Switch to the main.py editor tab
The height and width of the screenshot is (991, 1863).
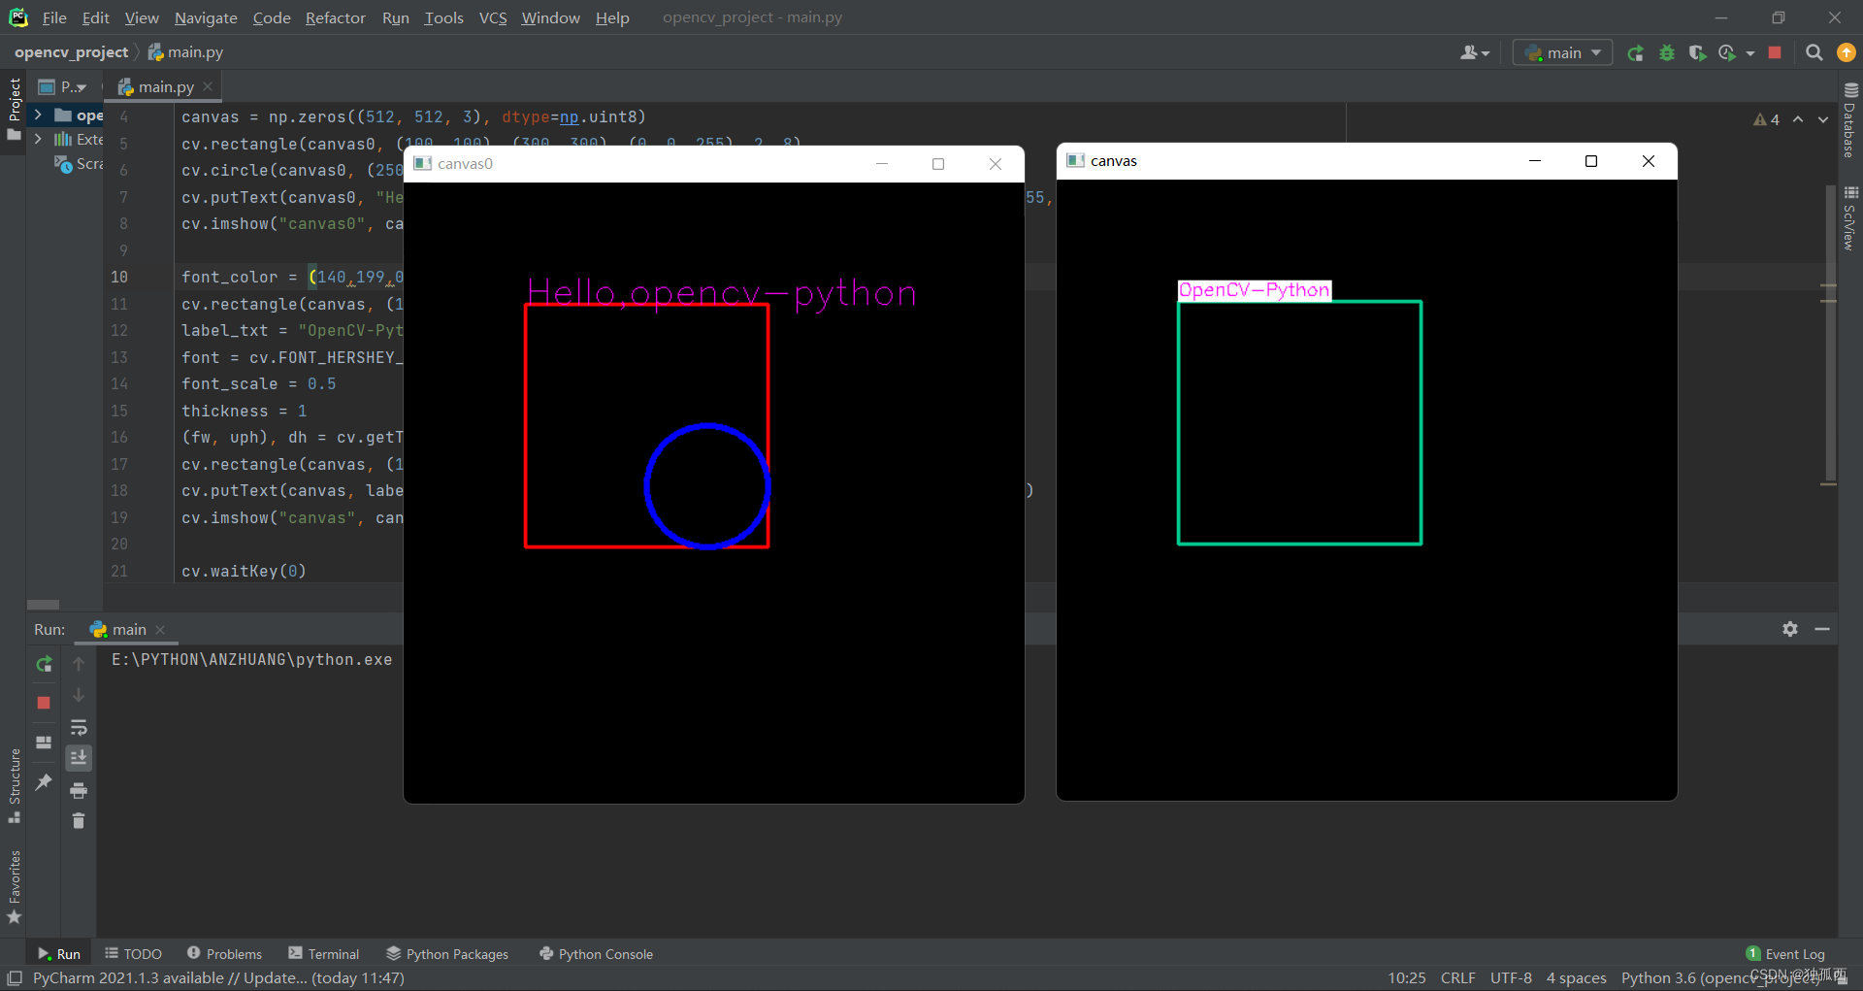(165, 86)
